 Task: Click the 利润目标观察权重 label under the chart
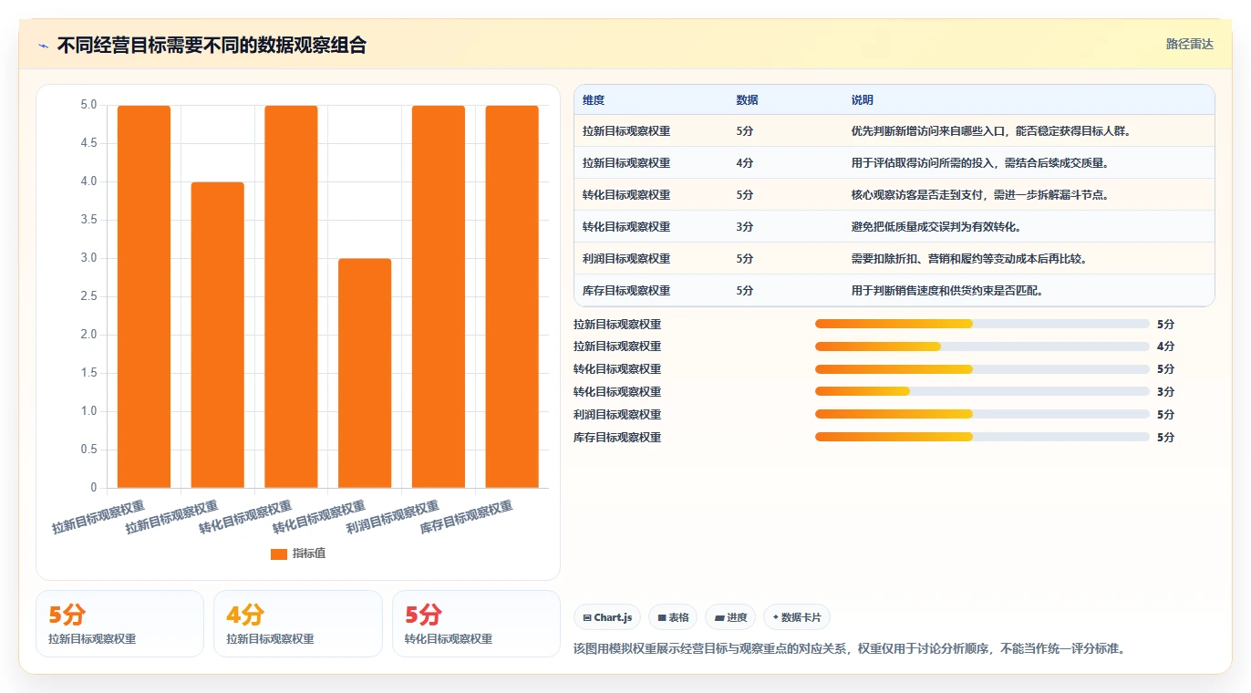point(393,518)
